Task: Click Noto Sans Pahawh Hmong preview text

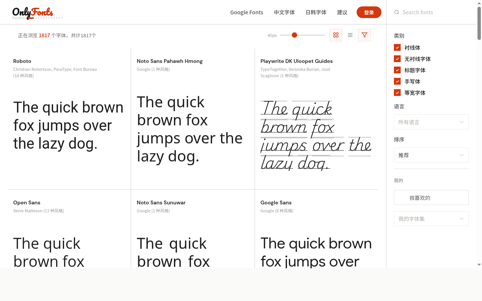Action: (190, 129)
